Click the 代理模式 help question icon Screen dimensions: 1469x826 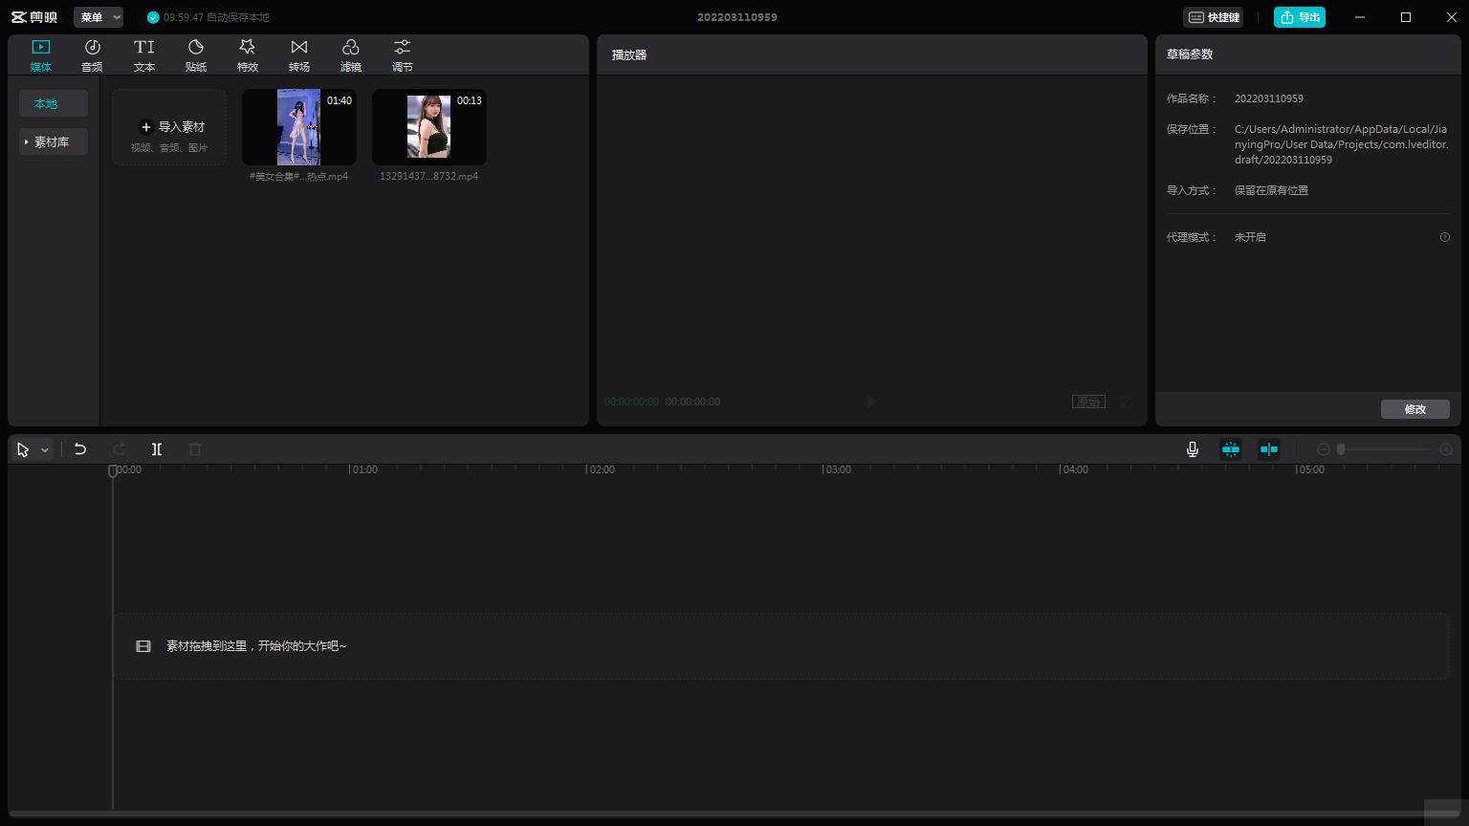1445,237
